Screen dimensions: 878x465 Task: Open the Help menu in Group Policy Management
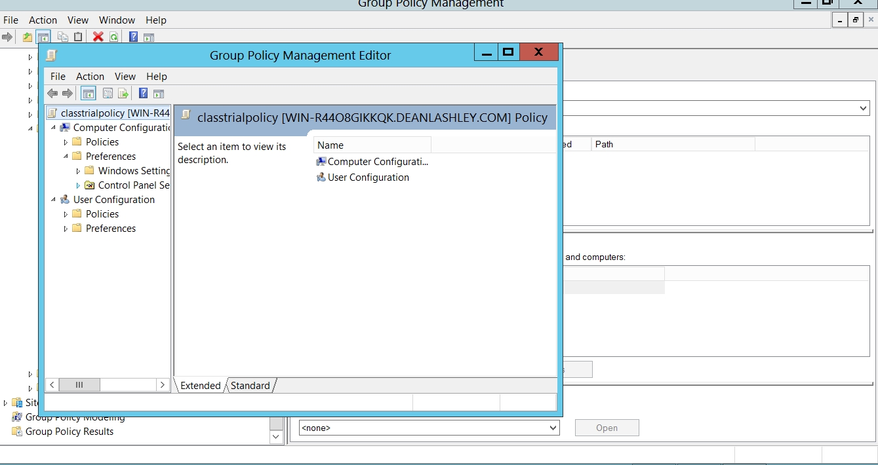click(x=156, y=20)
